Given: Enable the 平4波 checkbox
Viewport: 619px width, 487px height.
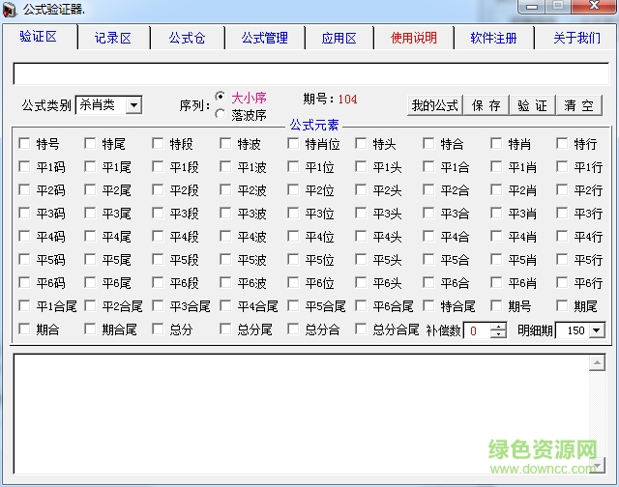Looking at the screenshot, I should [225, 236].
